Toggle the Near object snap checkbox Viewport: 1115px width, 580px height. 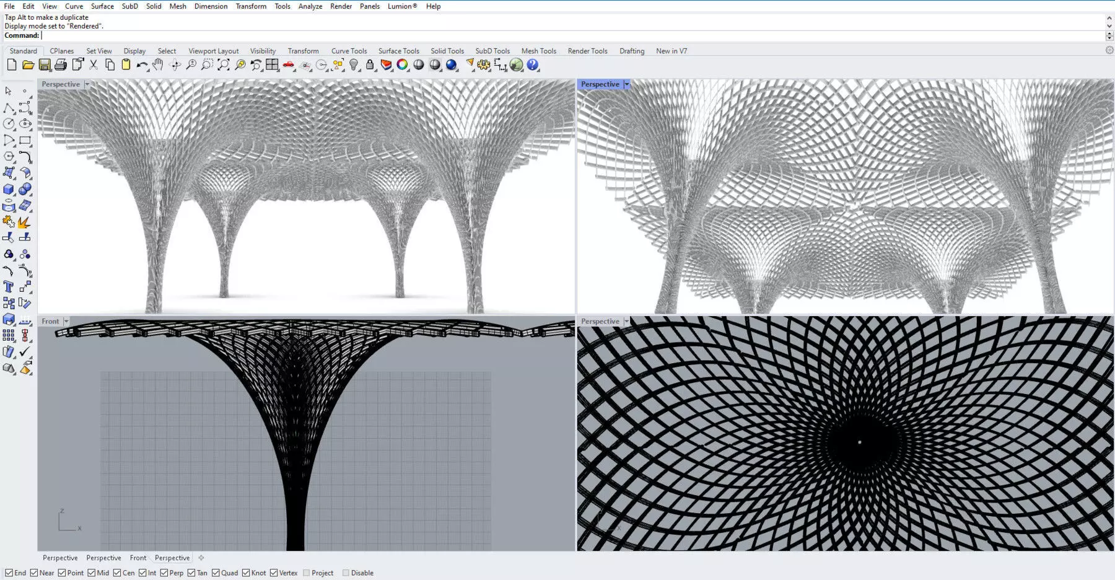coord(34,573)
